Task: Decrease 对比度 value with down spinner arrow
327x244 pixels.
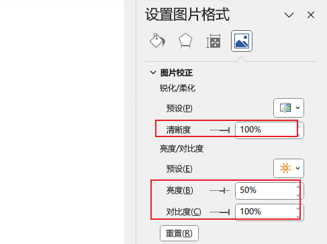Action: point(298,216)
